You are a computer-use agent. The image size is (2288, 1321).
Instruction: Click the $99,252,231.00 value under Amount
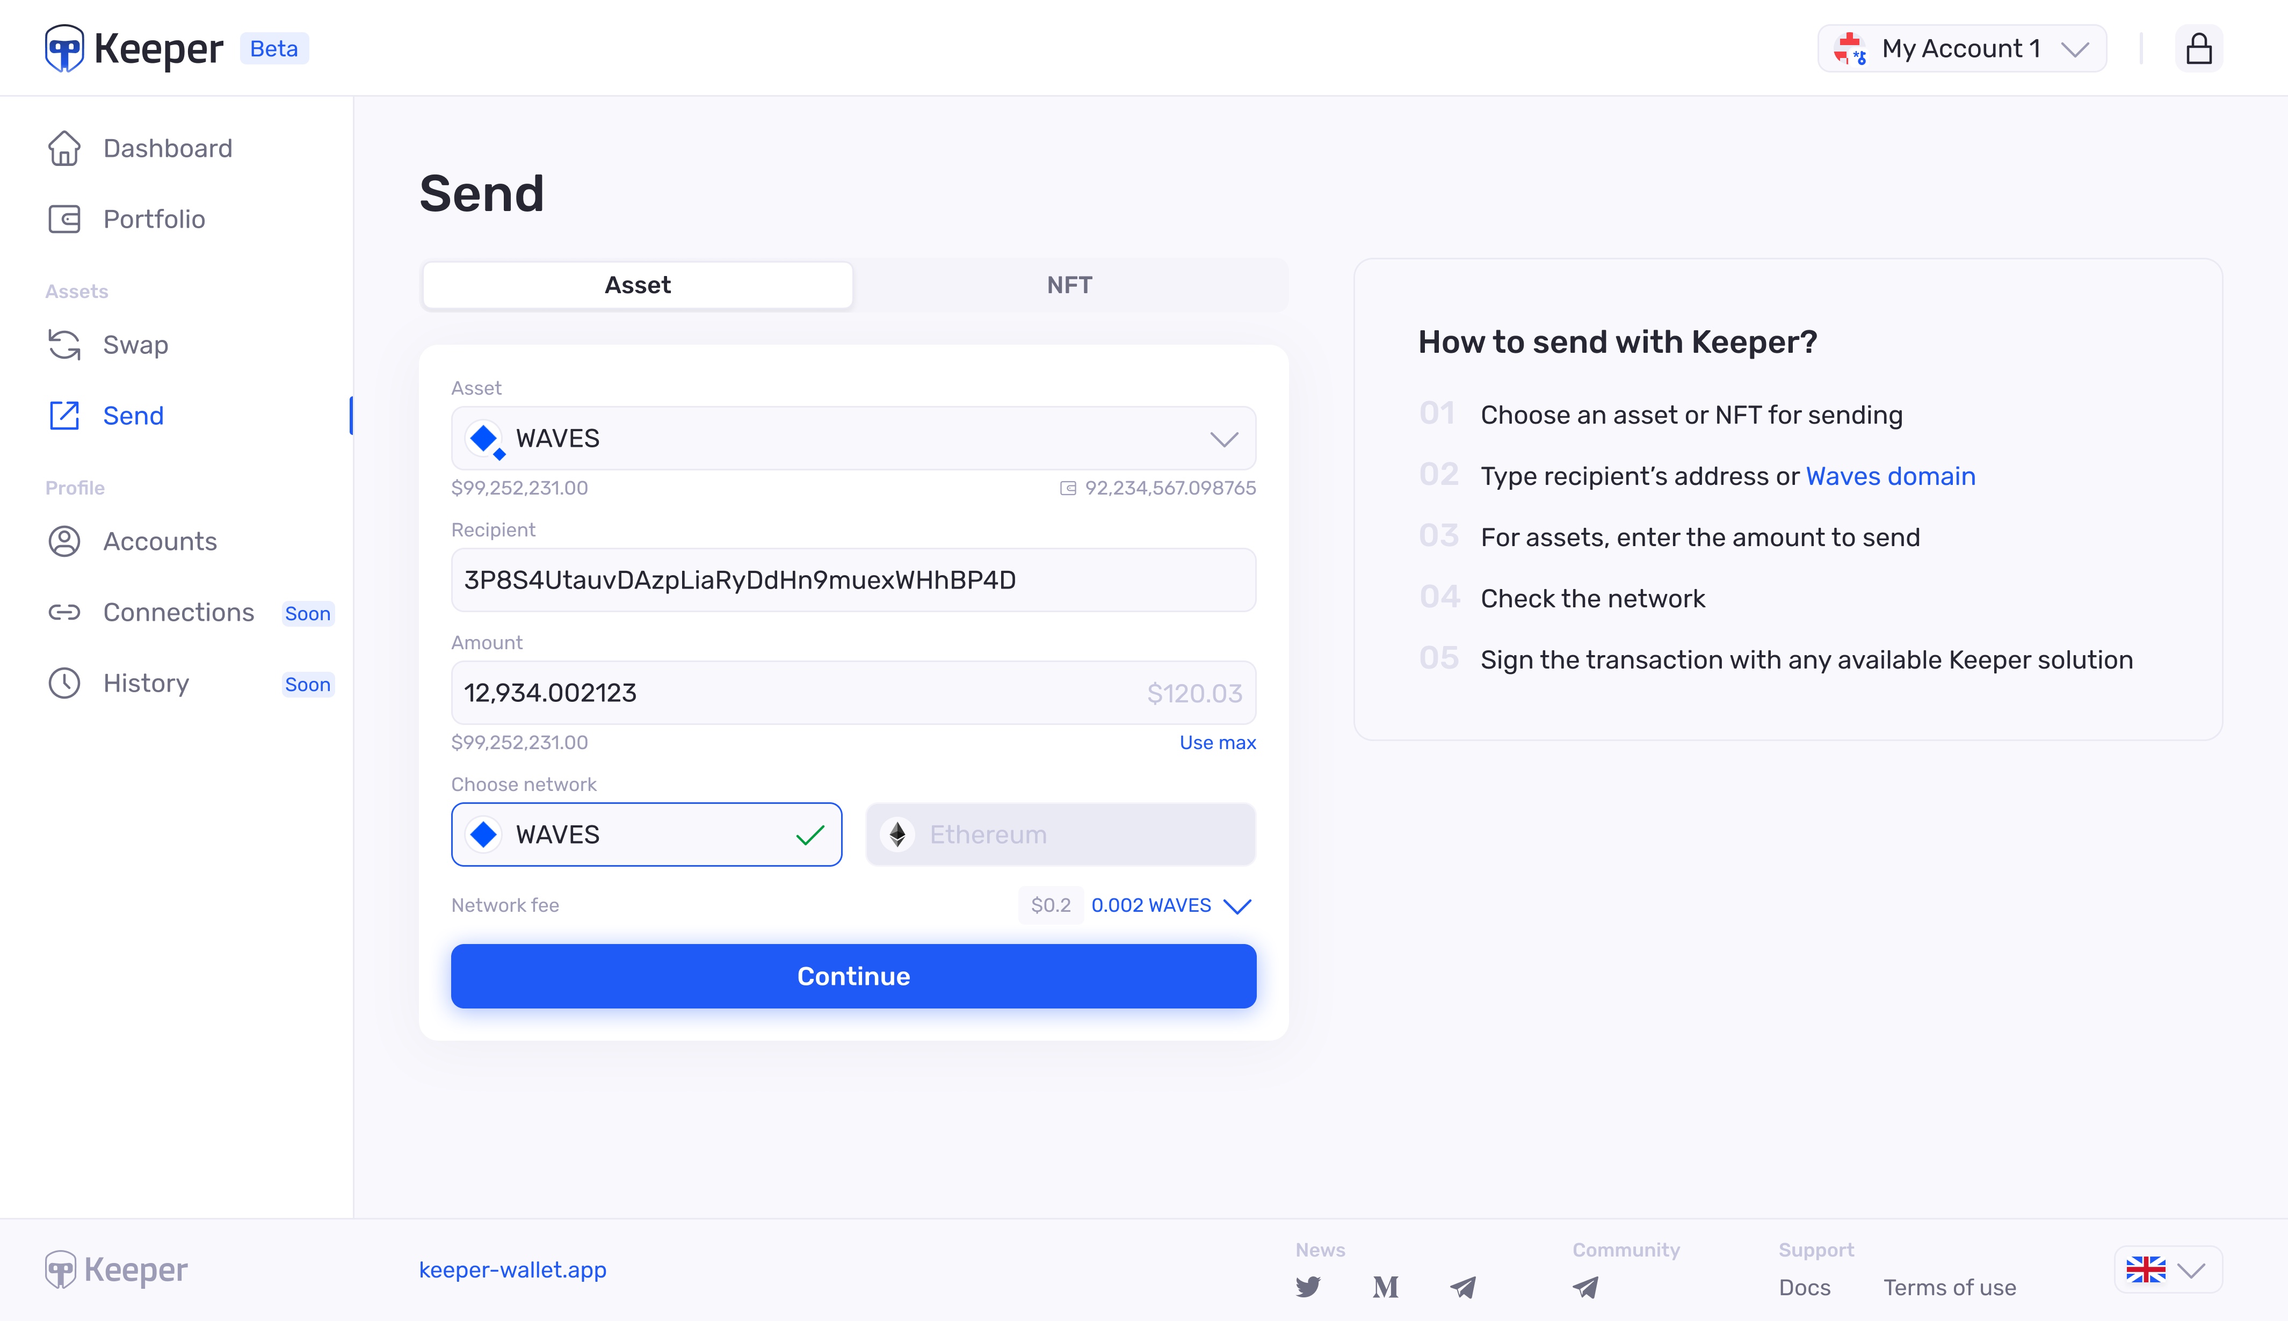click(x=520, y=742)
